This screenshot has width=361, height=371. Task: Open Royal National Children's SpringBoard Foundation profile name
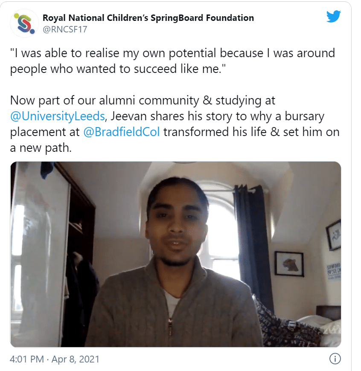pyautogui.click(x=148, y=18)
